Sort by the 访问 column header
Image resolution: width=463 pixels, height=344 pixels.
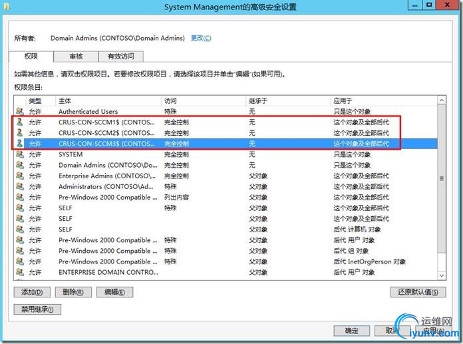[204, 100]
